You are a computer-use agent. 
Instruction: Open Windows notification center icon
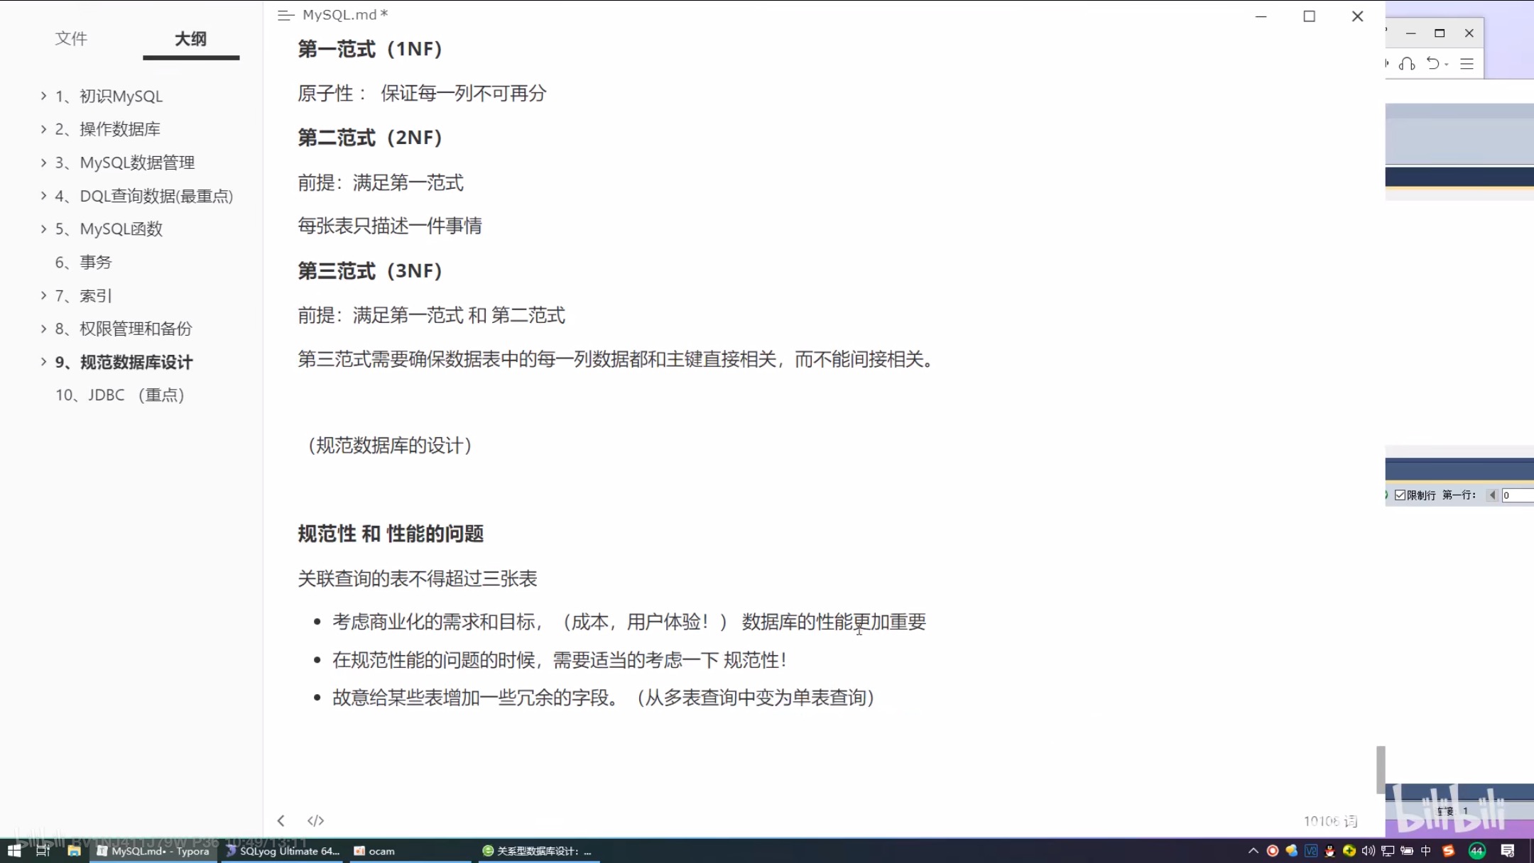pos(1508,851)
